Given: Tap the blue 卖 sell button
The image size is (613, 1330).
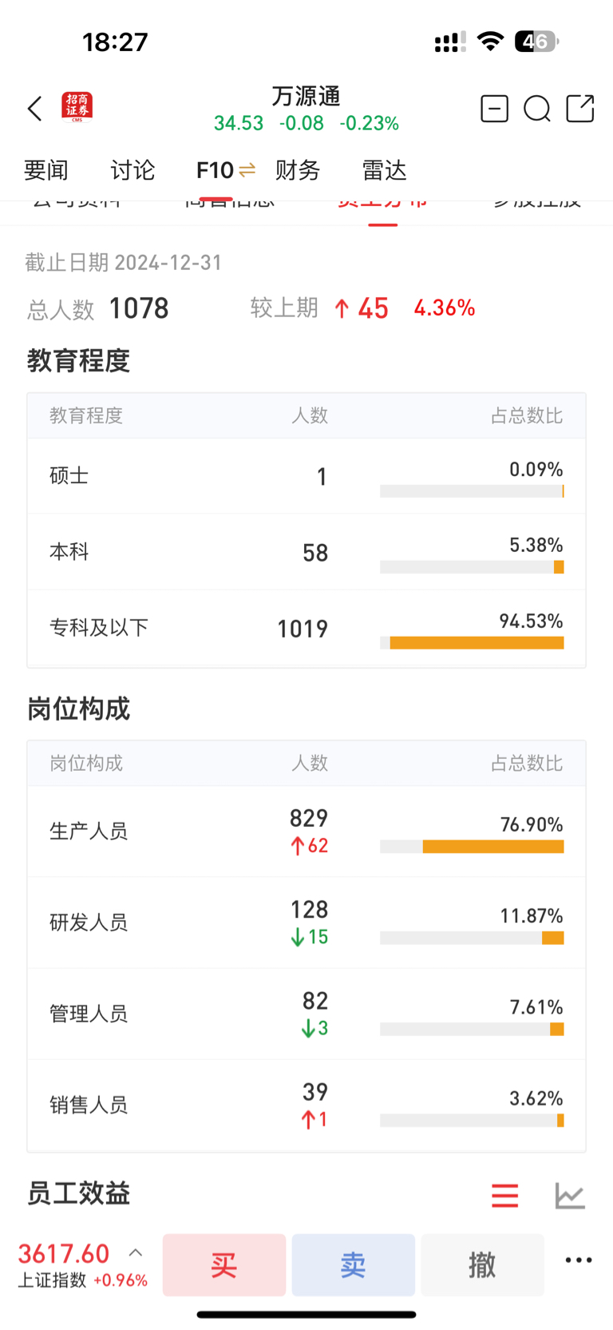Looking at the screenshot, I should (x=354, y=1264).
